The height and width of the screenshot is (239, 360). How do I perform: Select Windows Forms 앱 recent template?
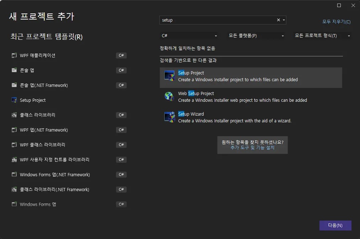[69, 204]
